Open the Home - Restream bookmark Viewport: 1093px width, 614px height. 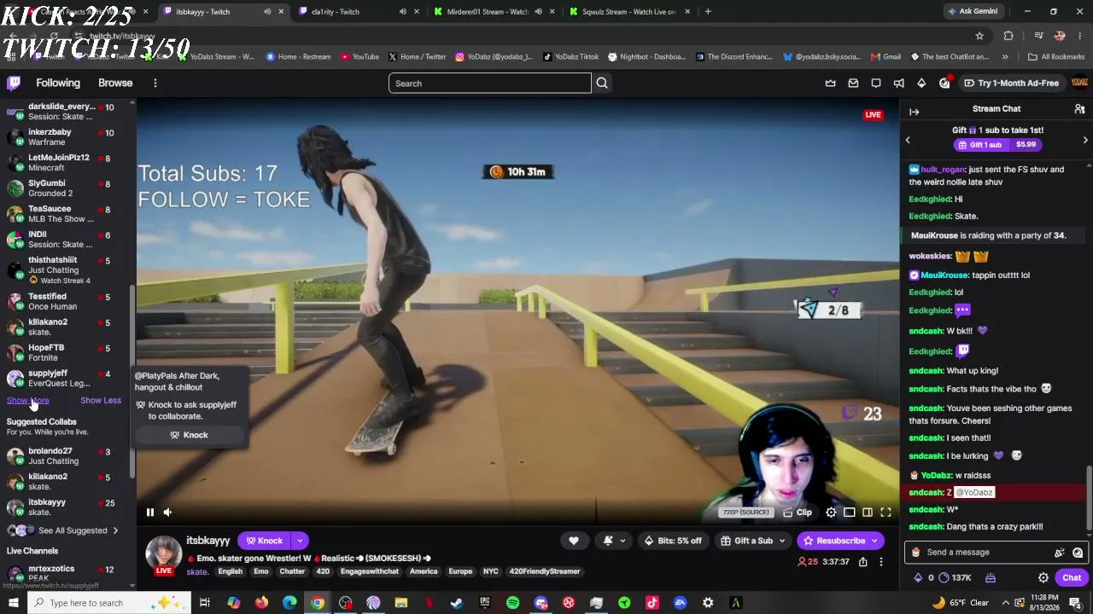coord(298,57)
